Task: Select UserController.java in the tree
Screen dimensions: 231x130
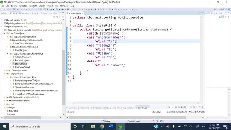Action: 24,43
